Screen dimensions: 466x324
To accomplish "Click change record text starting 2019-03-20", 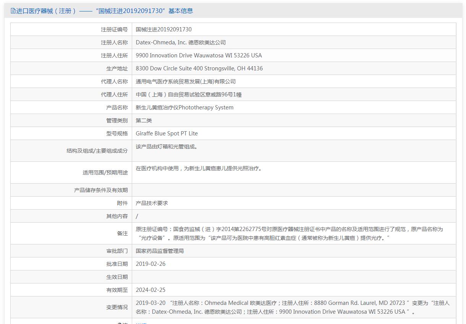I will 293,307.
